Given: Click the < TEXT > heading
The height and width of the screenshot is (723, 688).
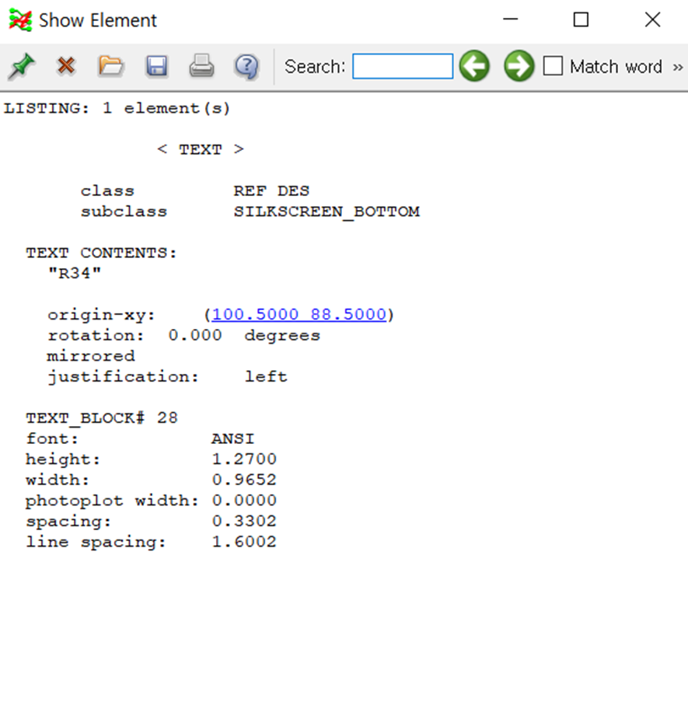Looking at the screenshot, I should click(201, 149).
